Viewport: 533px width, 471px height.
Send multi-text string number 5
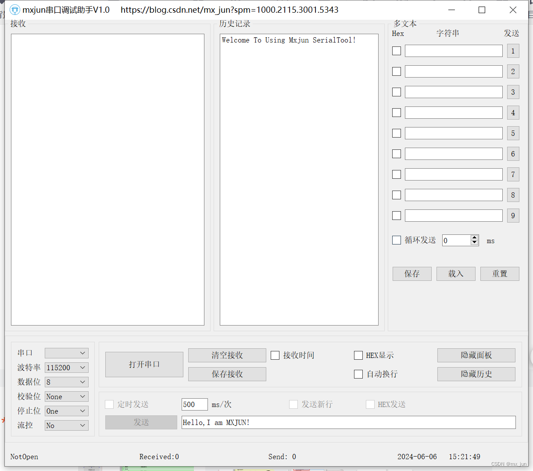[x=513, y=133]
